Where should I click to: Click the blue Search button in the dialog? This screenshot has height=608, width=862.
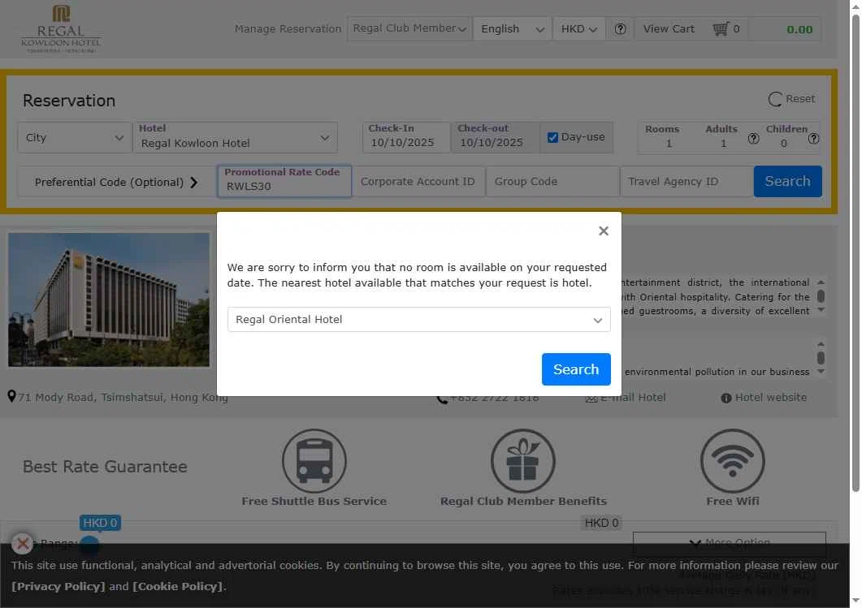pos(576,369)
